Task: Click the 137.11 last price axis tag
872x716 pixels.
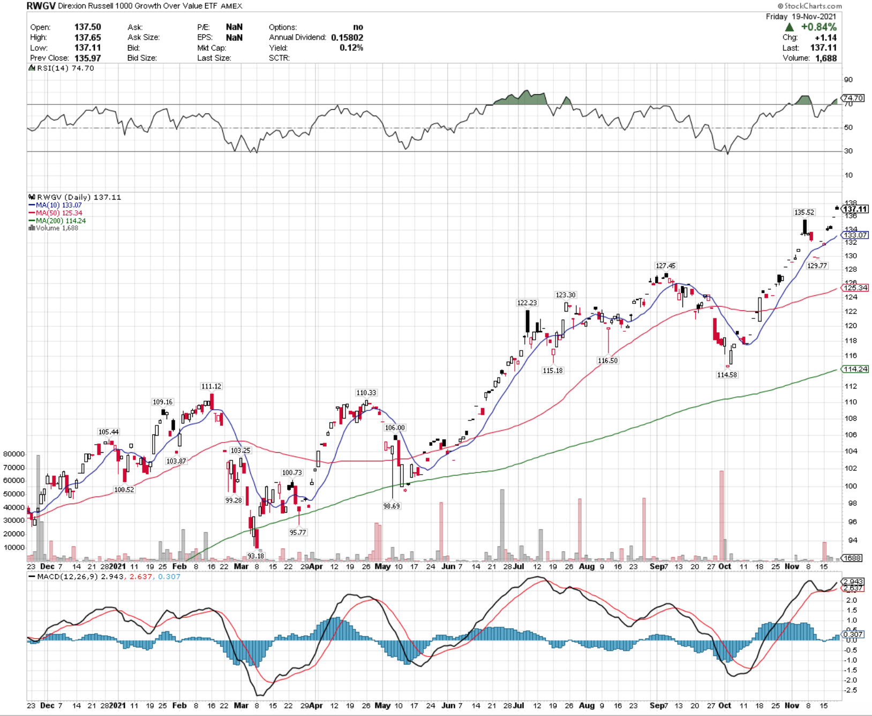Action: point(855,209)
